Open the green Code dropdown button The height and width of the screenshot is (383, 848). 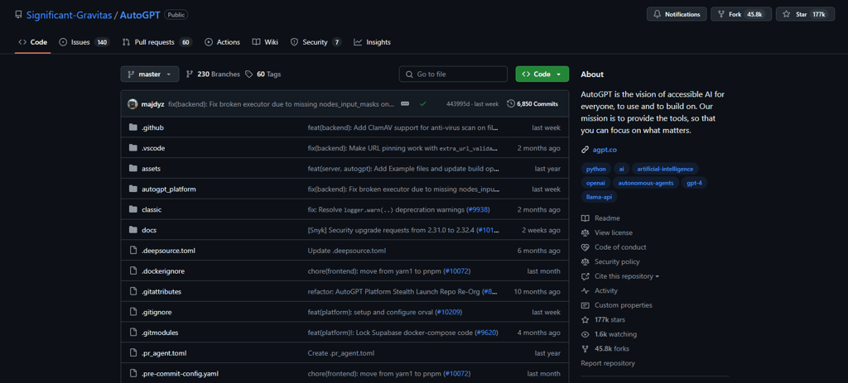click(x=542, y=74)
